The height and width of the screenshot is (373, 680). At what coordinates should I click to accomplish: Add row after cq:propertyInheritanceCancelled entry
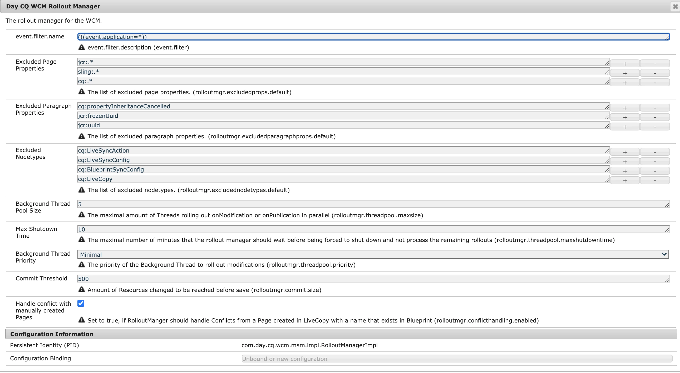[625, 108]
